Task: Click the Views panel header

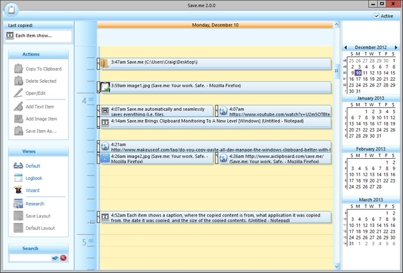Action: (x=38, y=151)
